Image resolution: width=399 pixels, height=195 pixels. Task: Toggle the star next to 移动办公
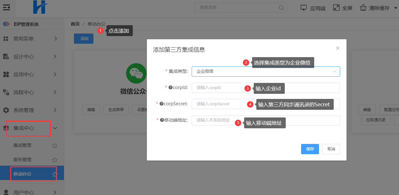point(55,174)
